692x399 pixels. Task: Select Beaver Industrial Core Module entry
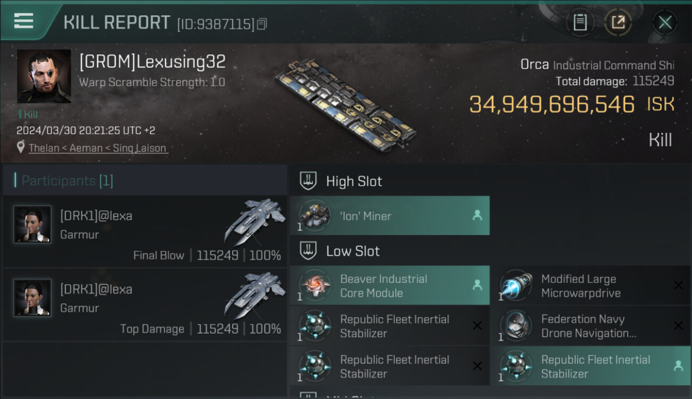click(390, 286)
